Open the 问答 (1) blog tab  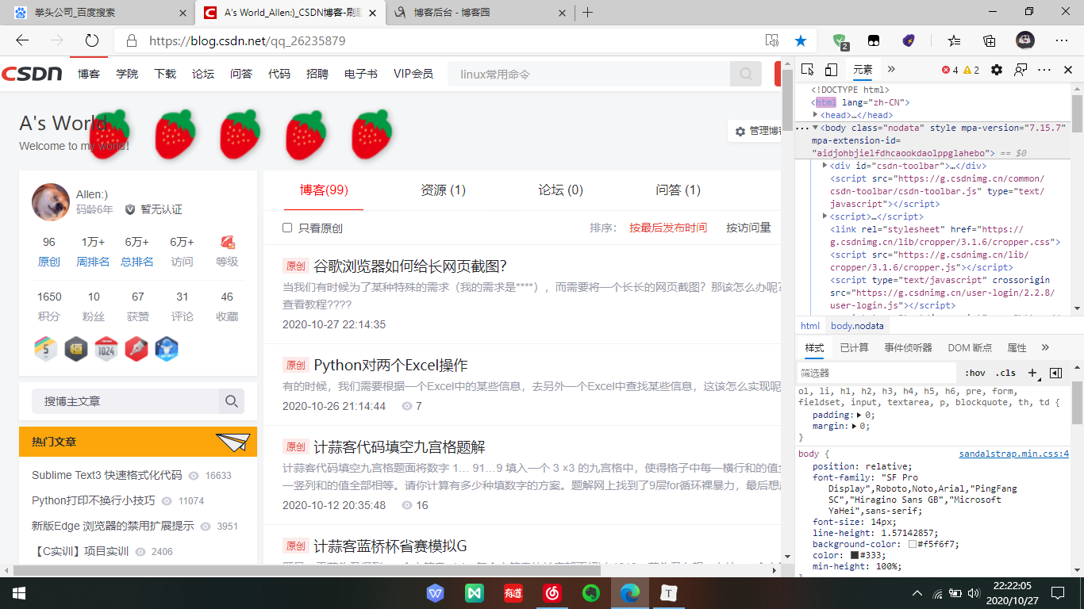point(678,190)
